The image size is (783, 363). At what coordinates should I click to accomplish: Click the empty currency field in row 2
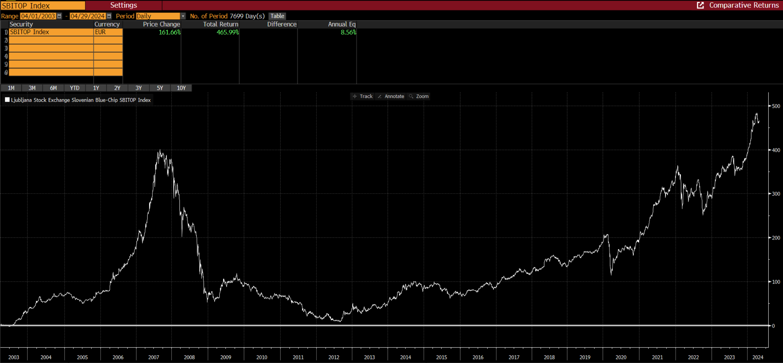(x=108, y=40)
